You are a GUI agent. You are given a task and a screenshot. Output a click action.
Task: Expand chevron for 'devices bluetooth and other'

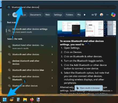[52, 62]
